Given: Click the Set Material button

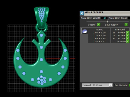Looking at the screenshot, I should coord(121,85).
